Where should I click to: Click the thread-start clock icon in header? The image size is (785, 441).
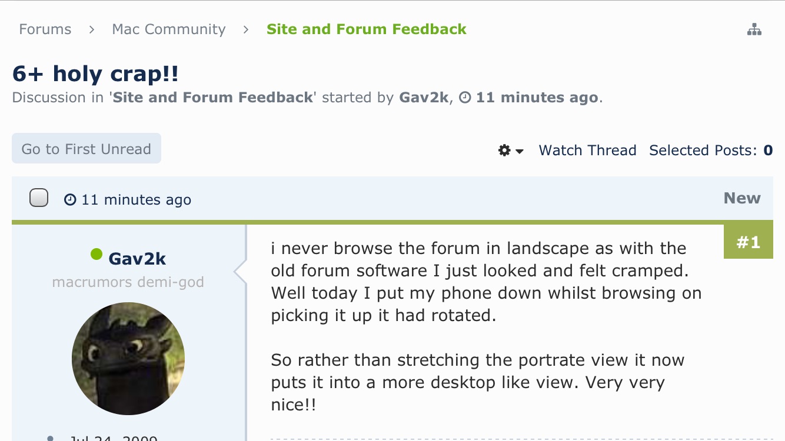(465, 98)
